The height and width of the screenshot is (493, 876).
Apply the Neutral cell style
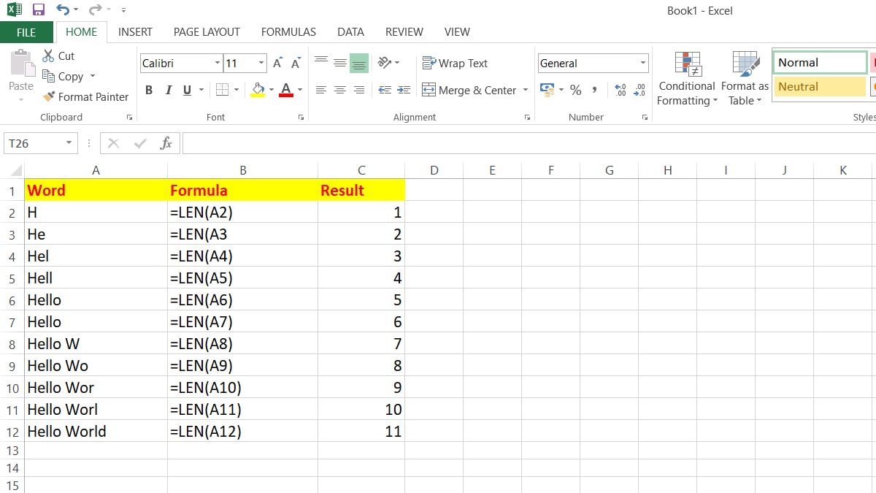(x=820, y=86)
